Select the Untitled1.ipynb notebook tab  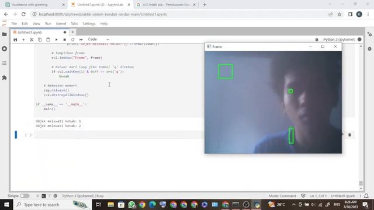pos(40,32)
